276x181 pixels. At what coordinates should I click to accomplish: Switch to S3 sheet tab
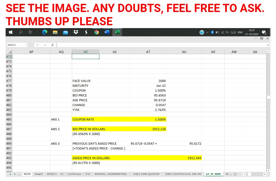tap(62, 174)
